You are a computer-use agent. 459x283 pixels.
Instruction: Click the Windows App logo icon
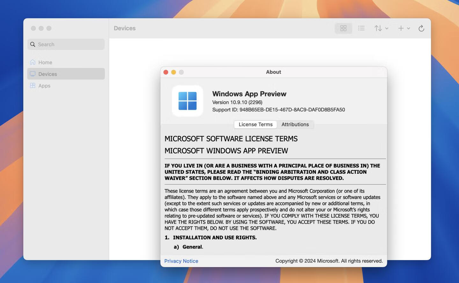point(187,101)
